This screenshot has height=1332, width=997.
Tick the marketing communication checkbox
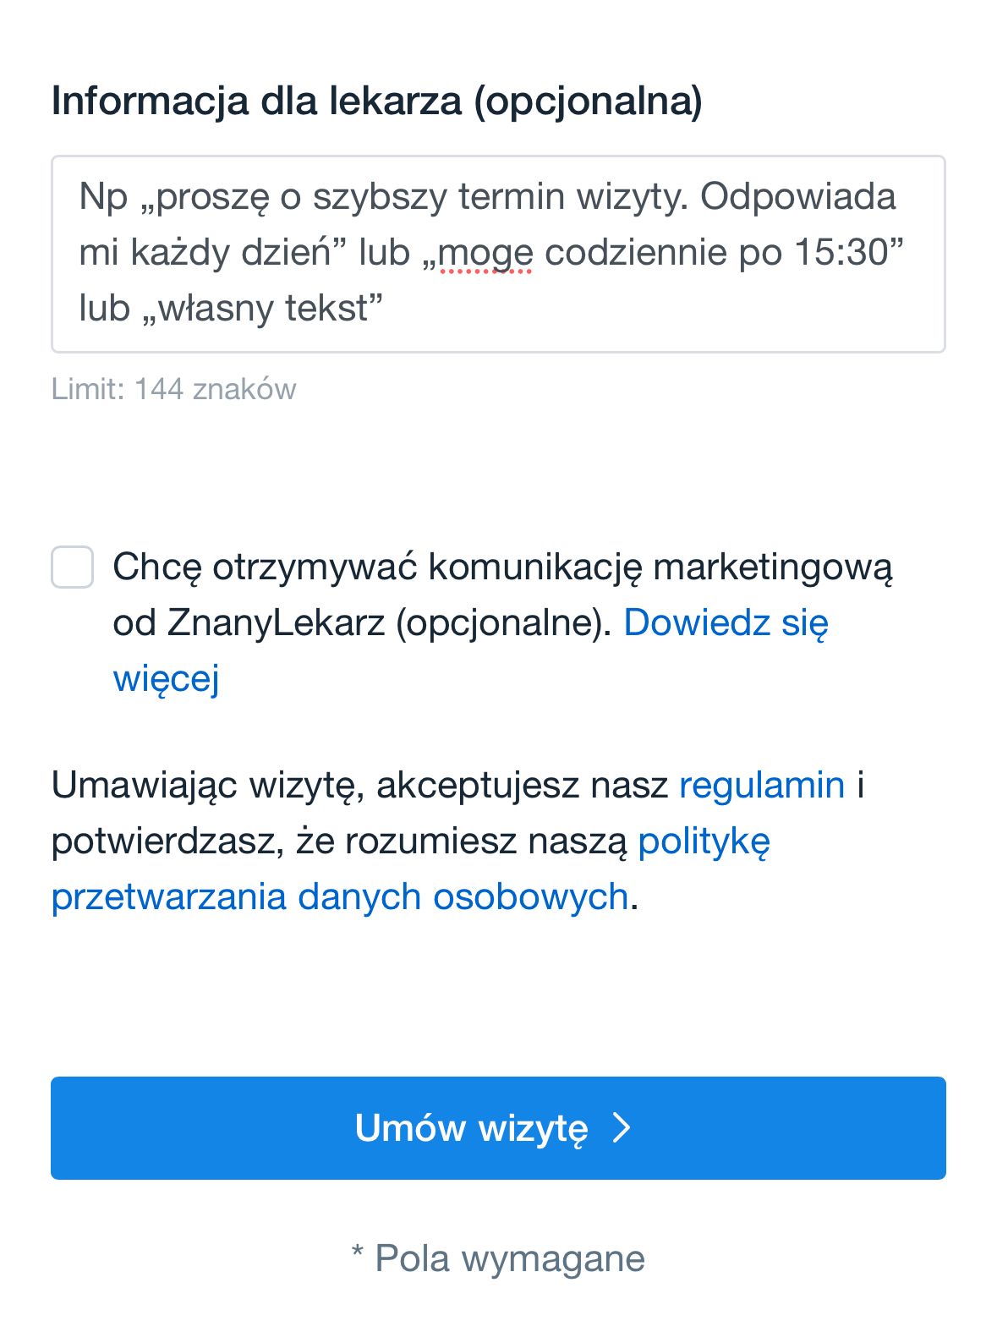(73, 567)
